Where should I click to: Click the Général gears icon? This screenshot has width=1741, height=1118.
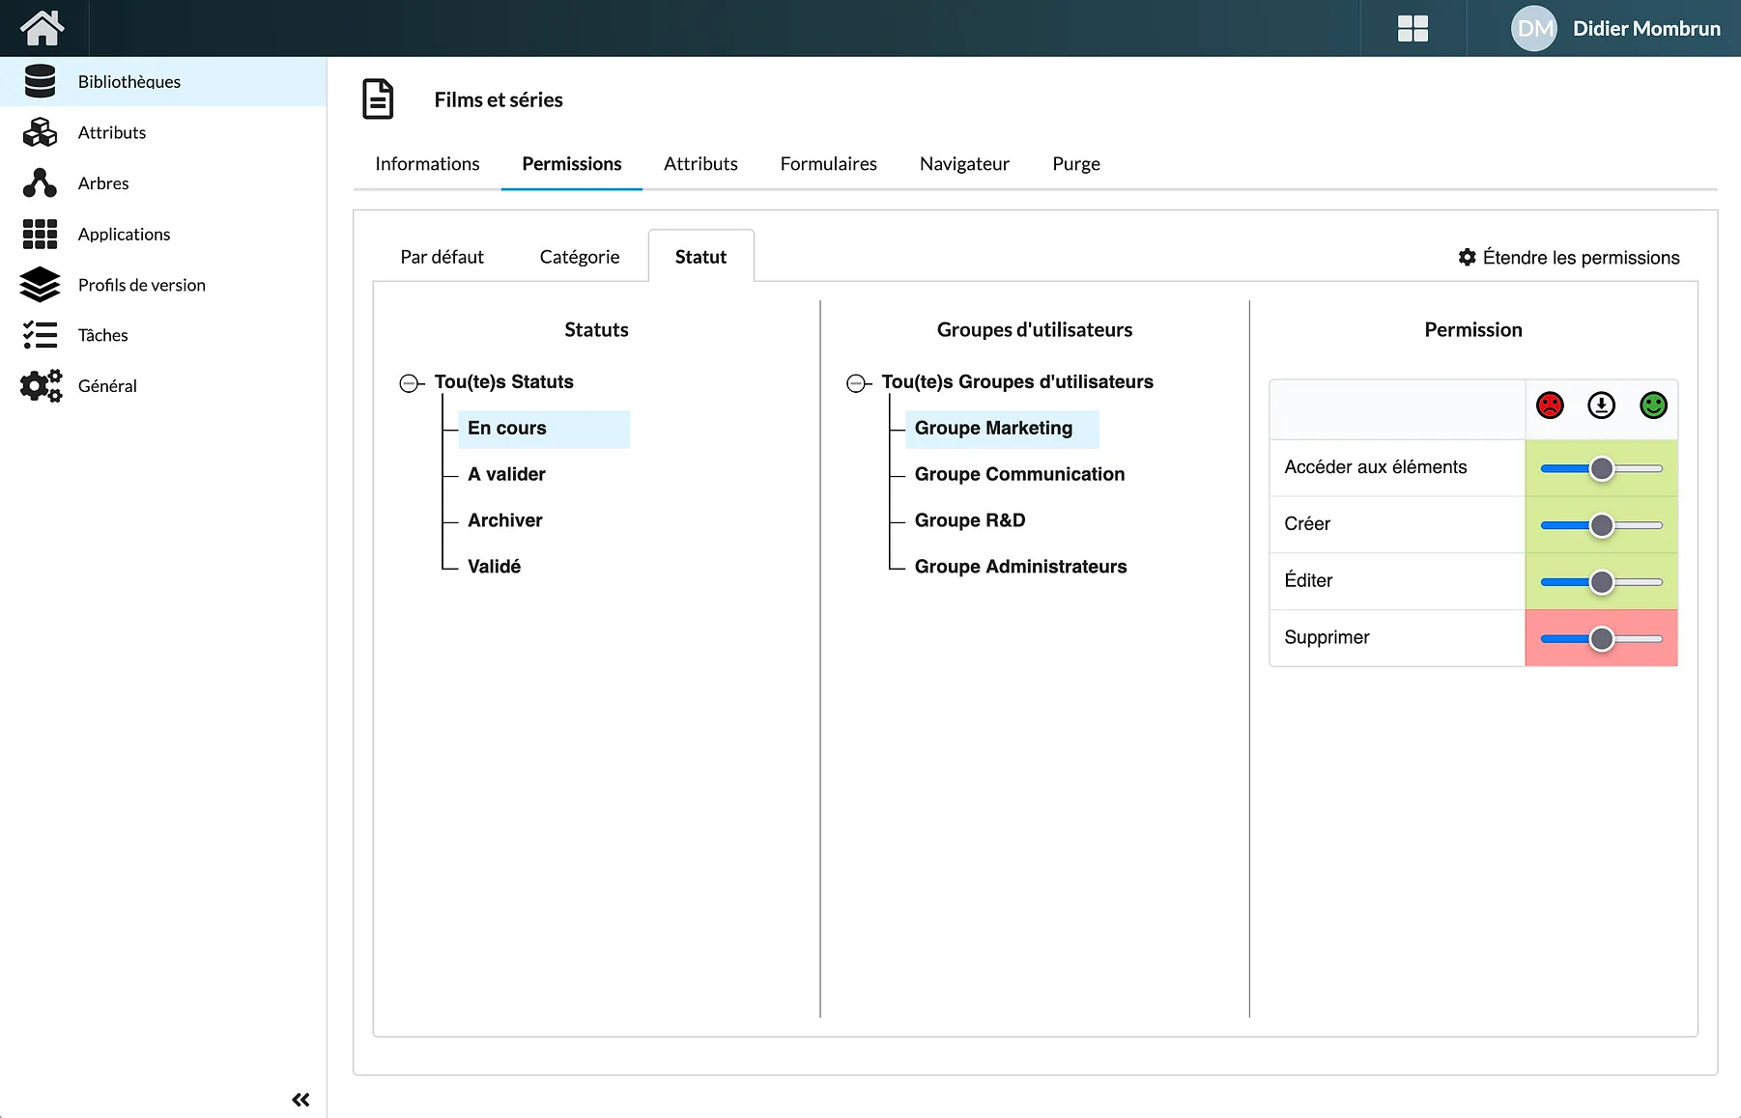point(41,386)
